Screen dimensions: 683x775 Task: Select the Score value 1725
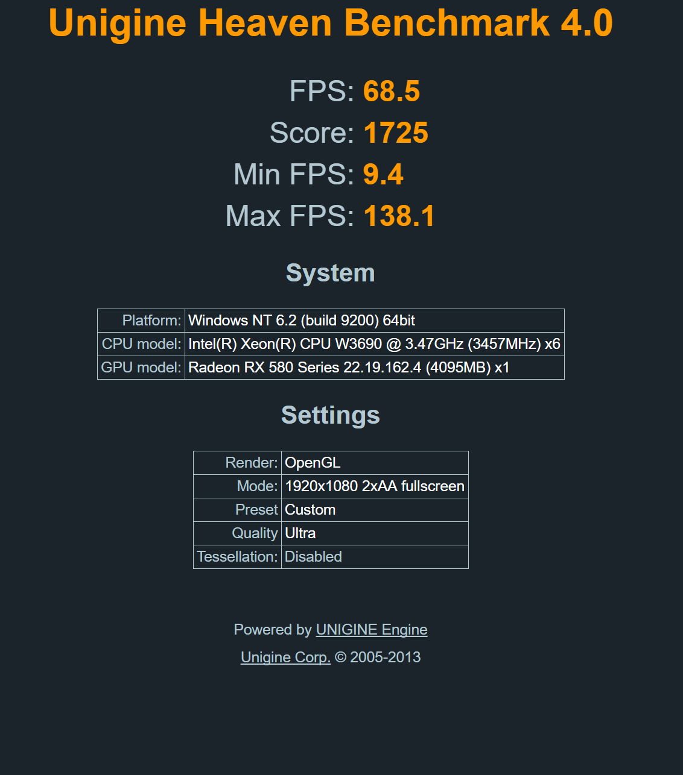coord(396,133)
